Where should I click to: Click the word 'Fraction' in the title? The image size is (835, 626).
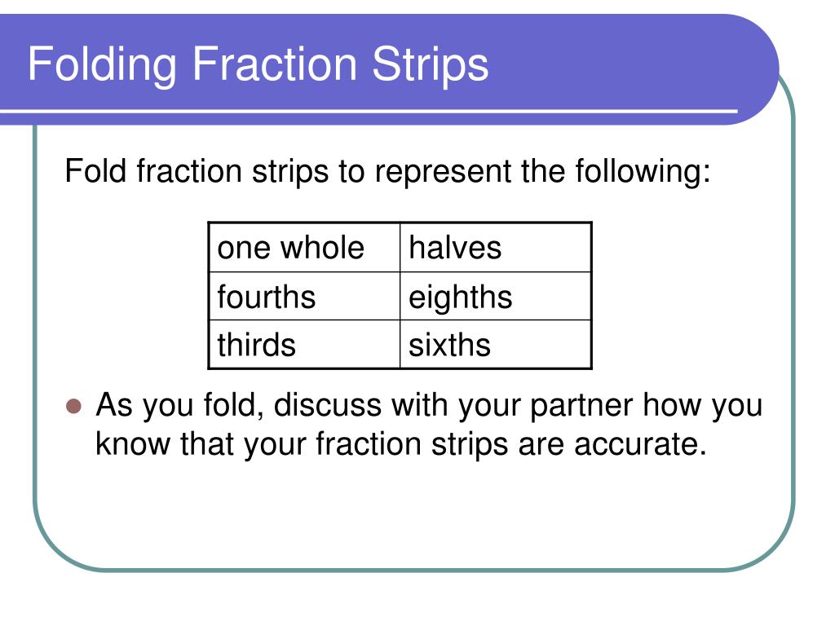tap(274, 64)
